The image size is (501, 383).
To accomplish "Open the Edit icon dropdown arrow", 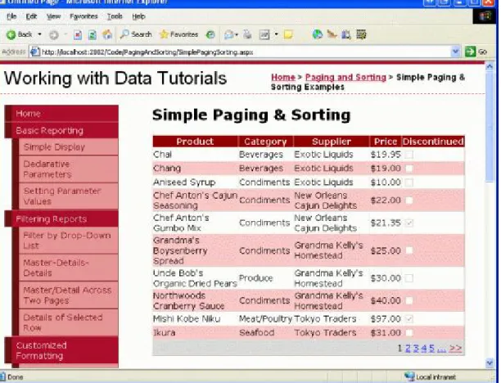I will (x=276, y=34).
